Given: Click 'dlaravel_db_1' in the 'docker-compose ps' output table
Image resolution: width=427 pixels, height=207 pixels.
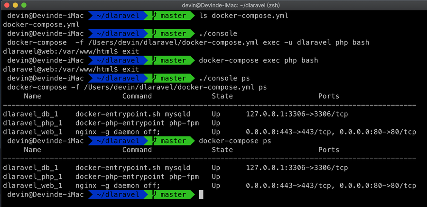Looking at the screenshot, I should (30, 168).
